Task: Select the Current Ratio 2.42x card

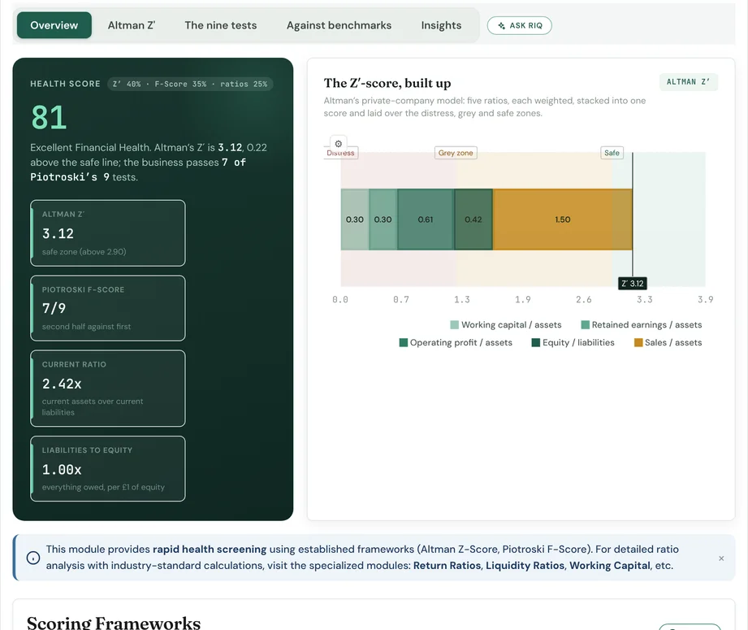Action: (x=108, y=389)
